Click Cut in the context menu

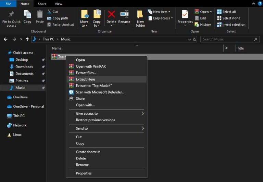107,137
